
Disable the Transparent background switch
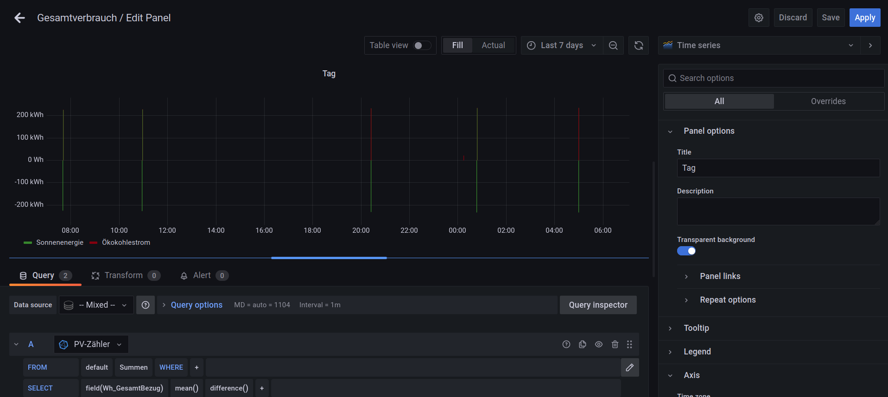point(686,251)
